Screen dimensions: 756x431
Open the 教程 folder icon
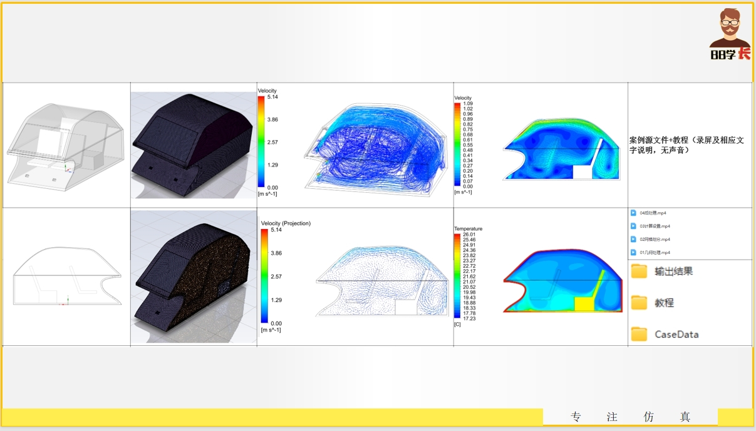click(639, 303)
